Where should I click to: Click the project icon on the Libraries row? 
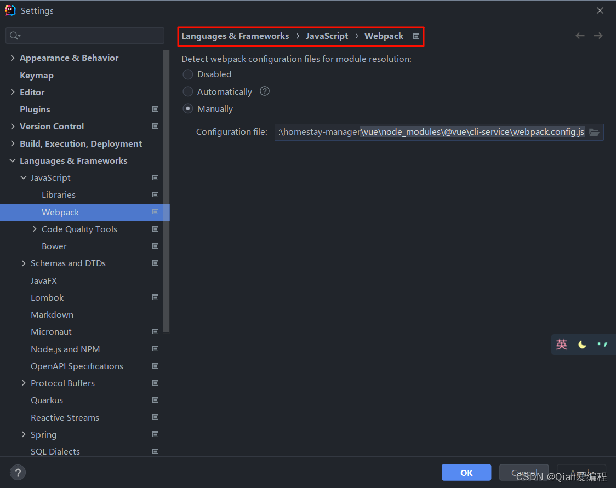(x=155, y=195)
